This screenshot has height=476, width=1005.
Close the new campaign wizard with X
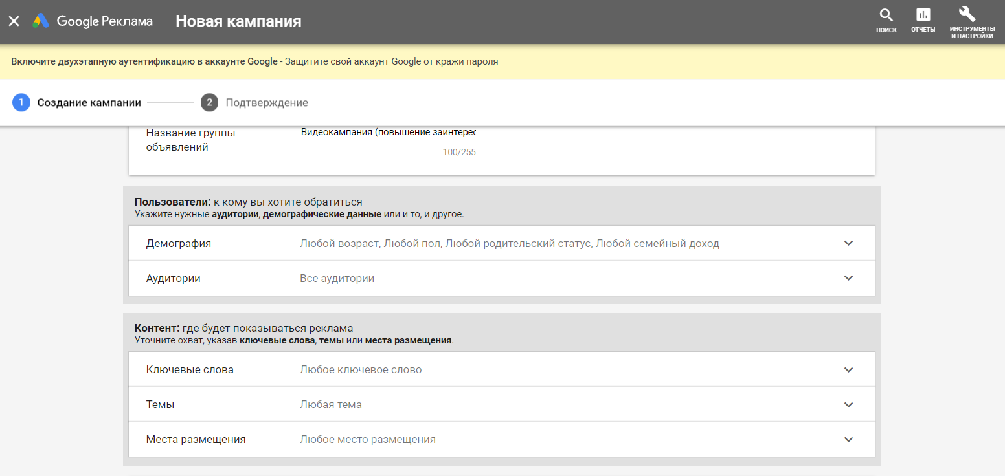[x=14, y=21]
